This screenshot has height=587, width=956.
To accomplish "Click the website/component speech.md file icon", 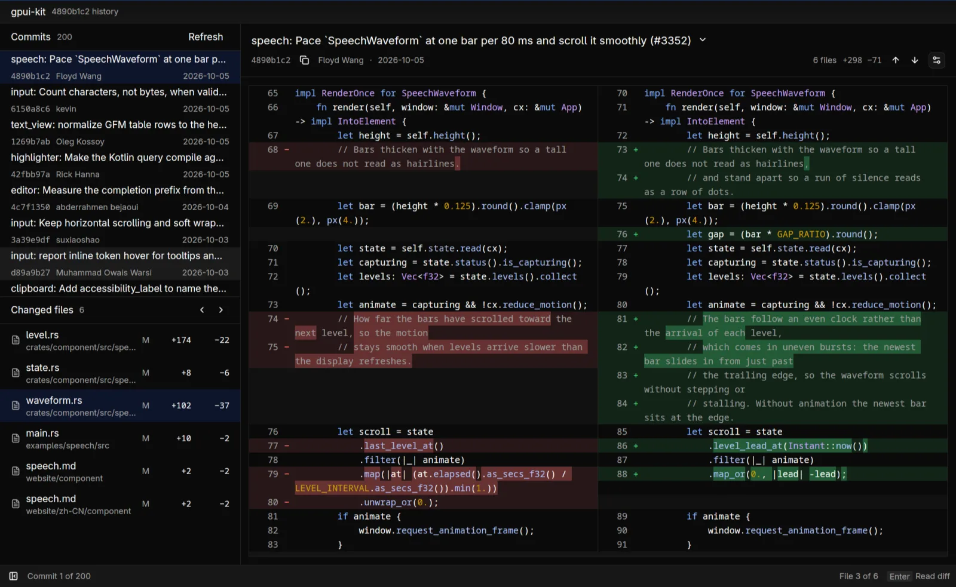I will point(16,472).
